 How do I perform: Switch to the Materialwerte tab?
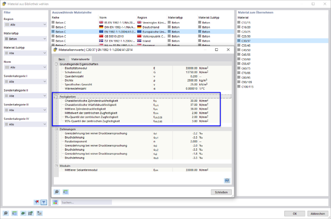[x=81, y=59]
